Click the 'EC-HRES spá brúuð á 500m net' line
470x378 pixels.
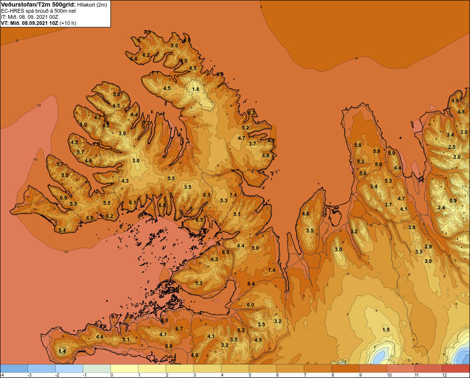point(39,11)
